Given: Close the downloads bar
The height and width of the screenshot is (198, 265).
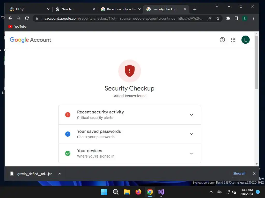Looking at the screenshot, I should coord(254,174).
